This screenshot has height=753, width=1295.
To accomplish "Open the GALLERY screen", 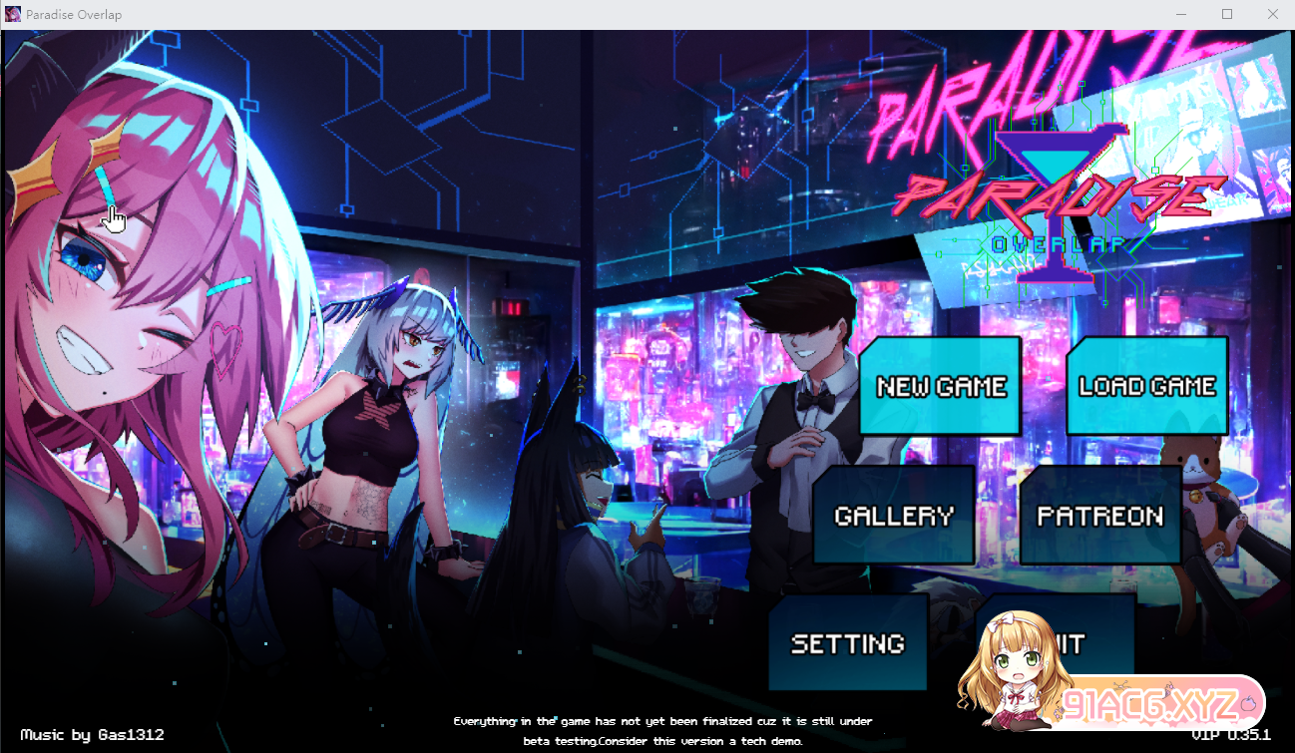I will 893,516.
